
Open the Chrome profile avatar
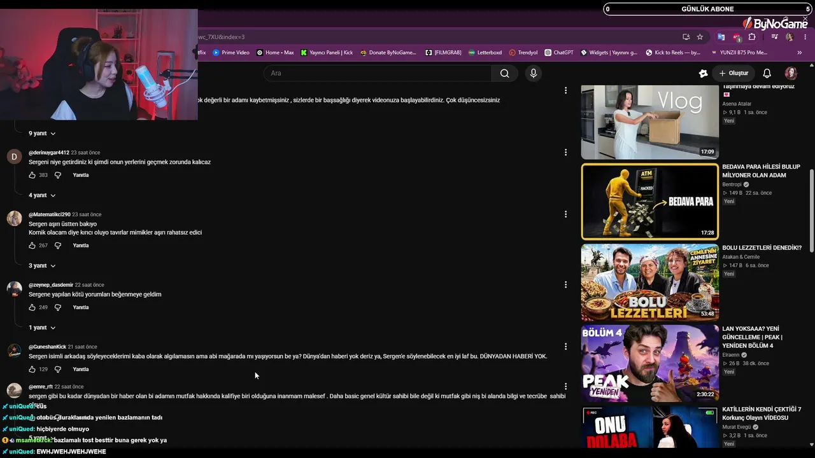(x=790, y=37)
